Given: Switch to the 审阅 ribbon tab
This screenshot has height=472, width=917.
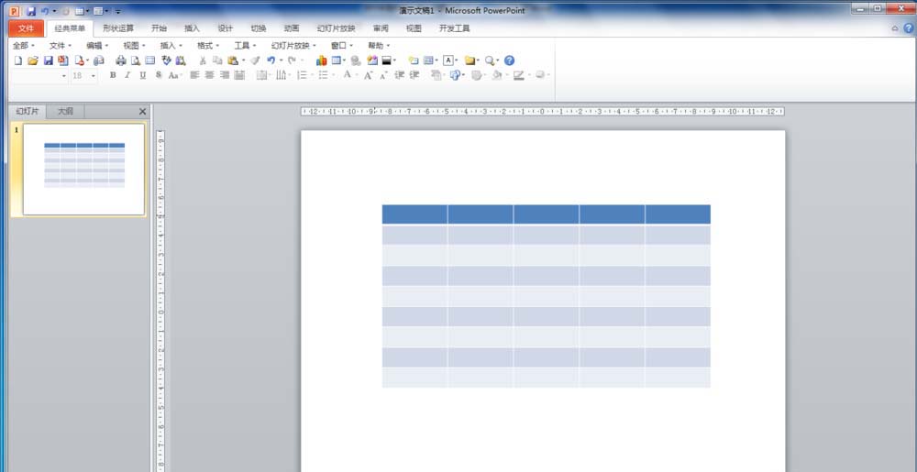Looking at the screenshot, I should (381, 28).
